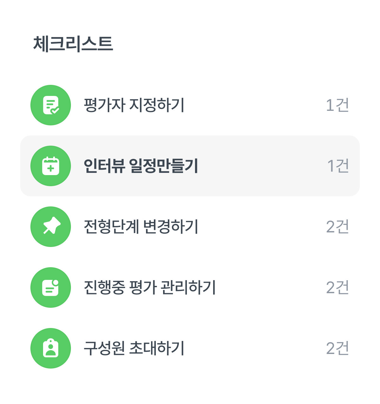Click blank area in 평가자 지정하기 row
The width and height of the screenshot is (380, 404).
click(x=253, y=105)
